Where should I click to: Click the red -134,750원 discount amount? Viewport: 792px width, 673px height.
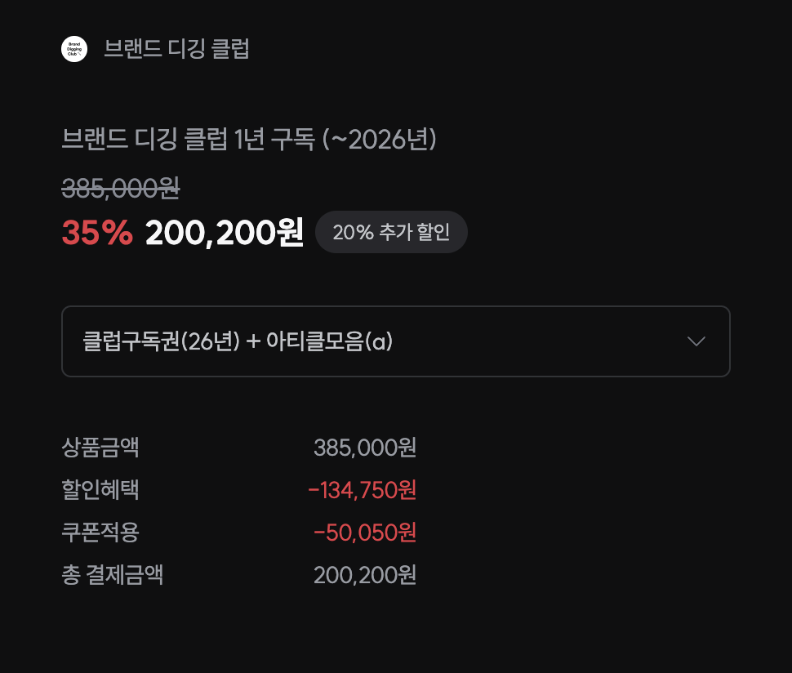(x=363, y=490)
